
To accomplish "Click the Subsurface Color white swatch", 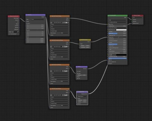I will [121, 30].
